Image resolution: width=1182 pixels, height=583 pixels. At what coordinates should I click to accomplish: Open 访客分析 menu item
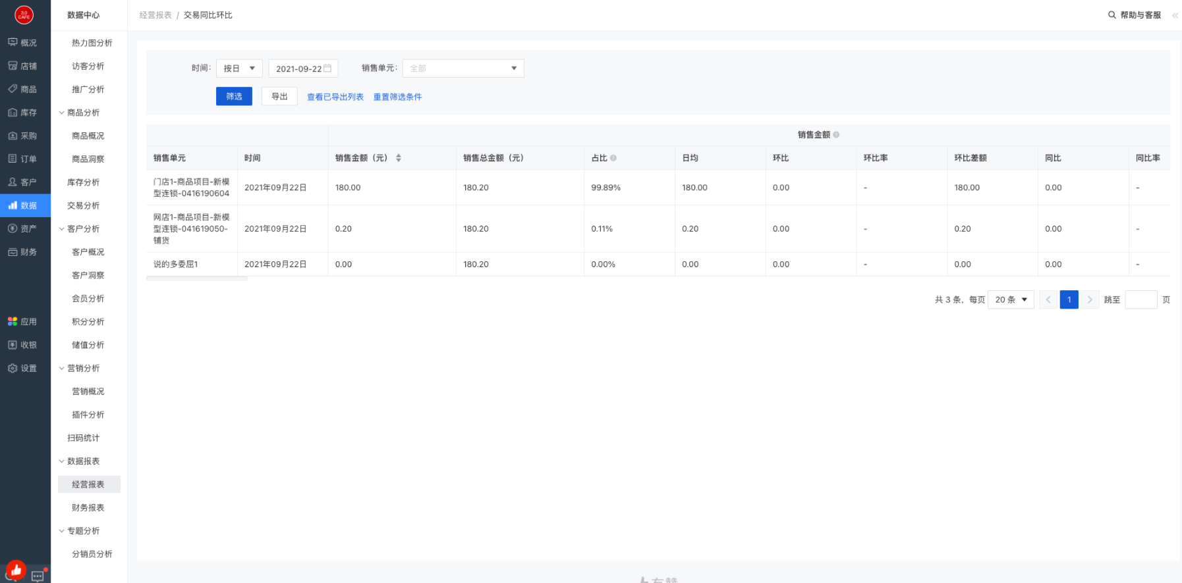pos(88,66)
